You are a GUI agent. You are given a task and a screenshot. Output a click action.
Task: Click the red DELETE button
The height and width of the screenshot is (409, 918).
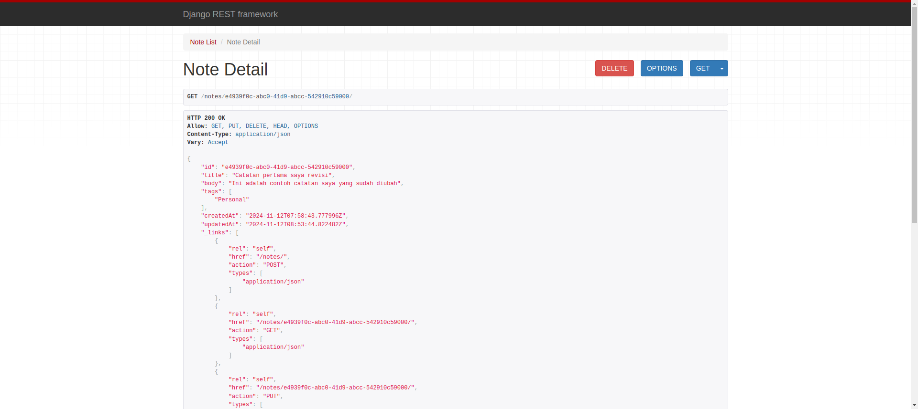(614, 68)
